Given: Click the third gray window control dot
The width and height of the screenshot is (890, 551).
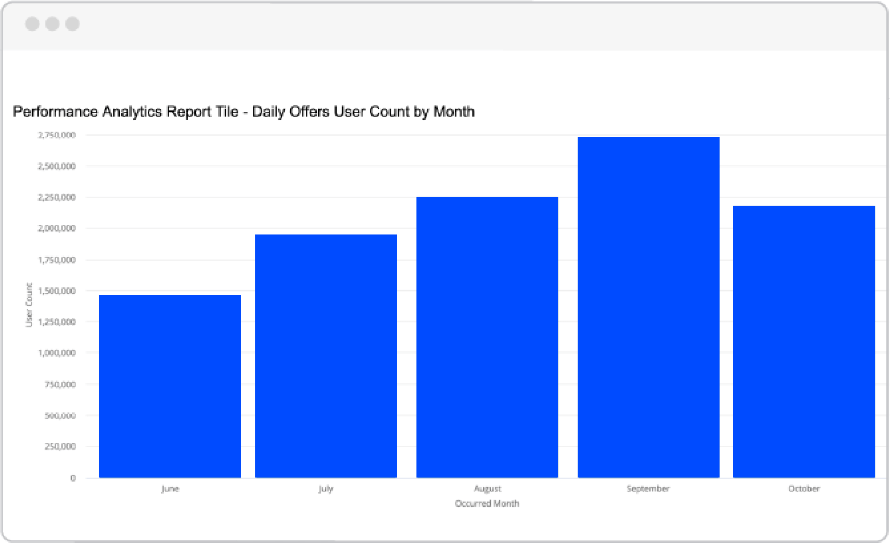Looking at the screenshot, I should coord(72,24).
